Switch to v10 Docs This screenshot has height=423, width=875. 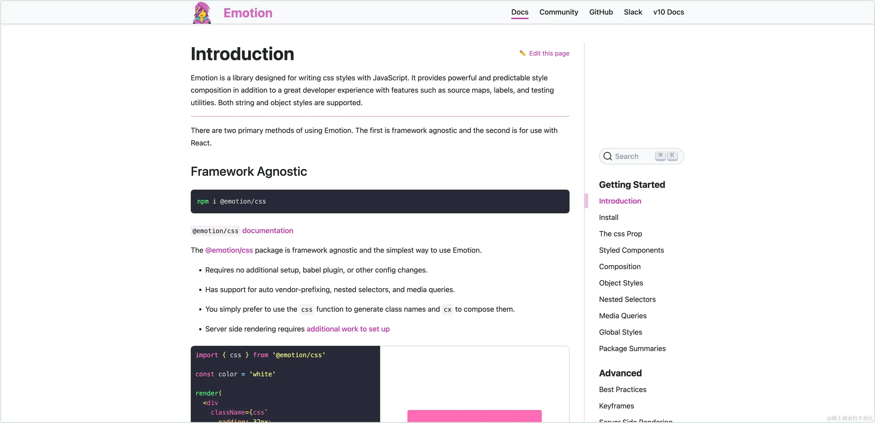click(668, 12)
